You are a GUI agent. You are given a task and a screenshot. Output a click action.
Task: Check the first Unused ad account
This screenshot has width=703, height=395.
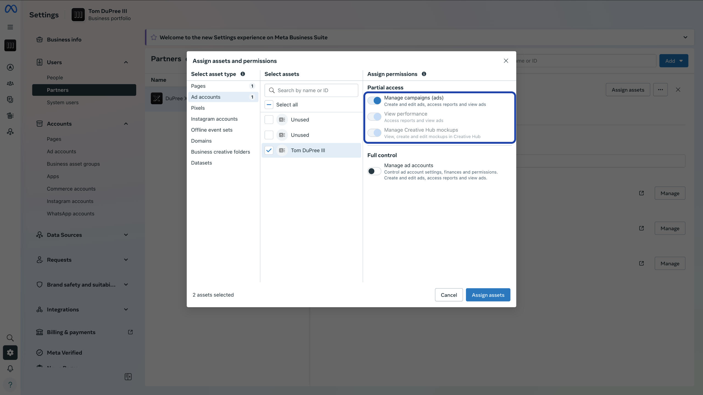click(x=269, y=120)
